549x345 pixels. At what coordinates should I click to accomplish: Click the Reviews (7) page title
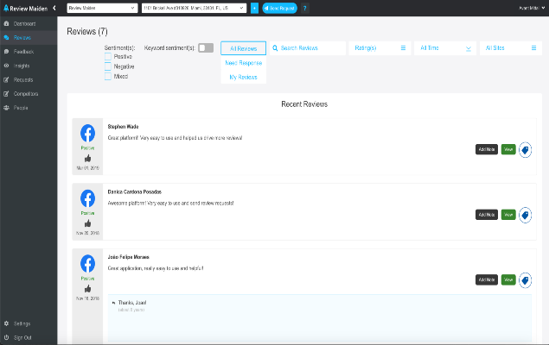coord(87,31)
